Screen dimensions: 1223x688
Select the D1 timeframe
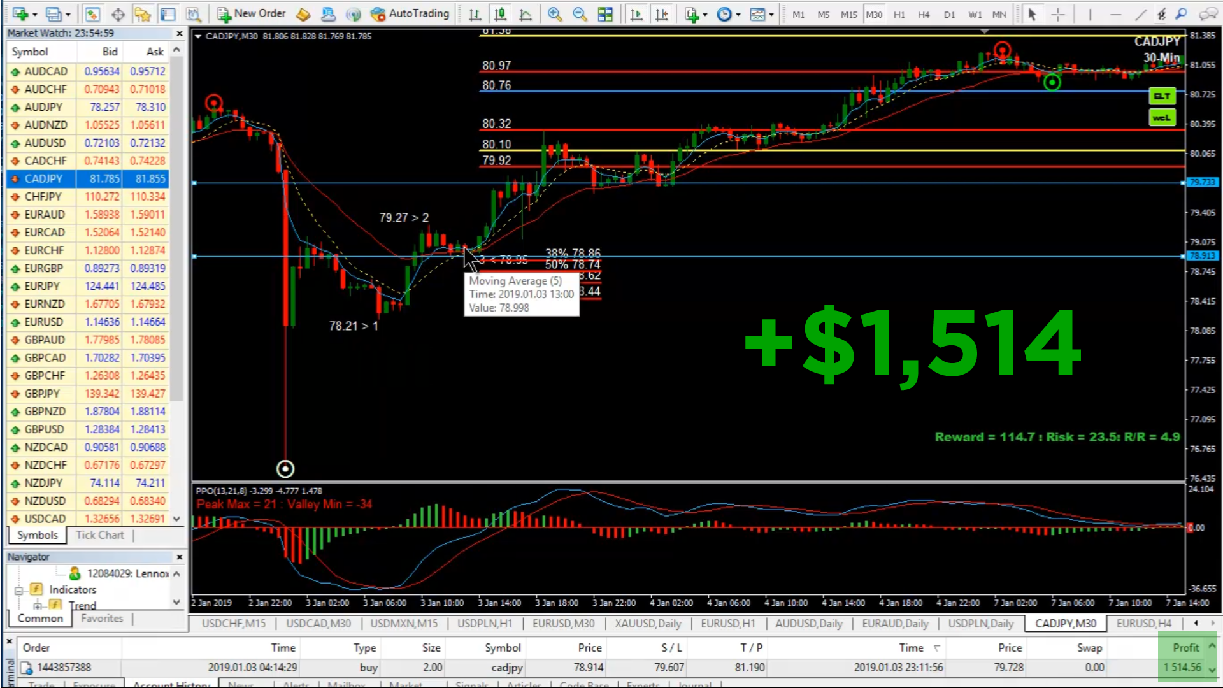click(949, 14)
